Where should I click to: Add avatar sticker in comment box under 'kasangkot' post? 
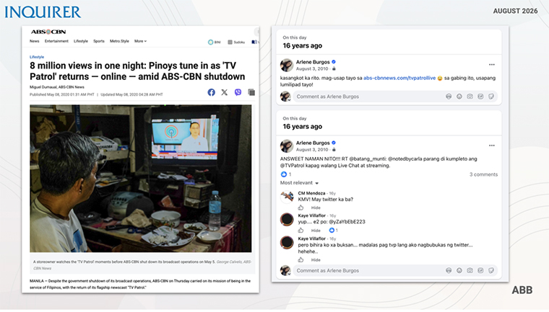[x=449, y=97]
